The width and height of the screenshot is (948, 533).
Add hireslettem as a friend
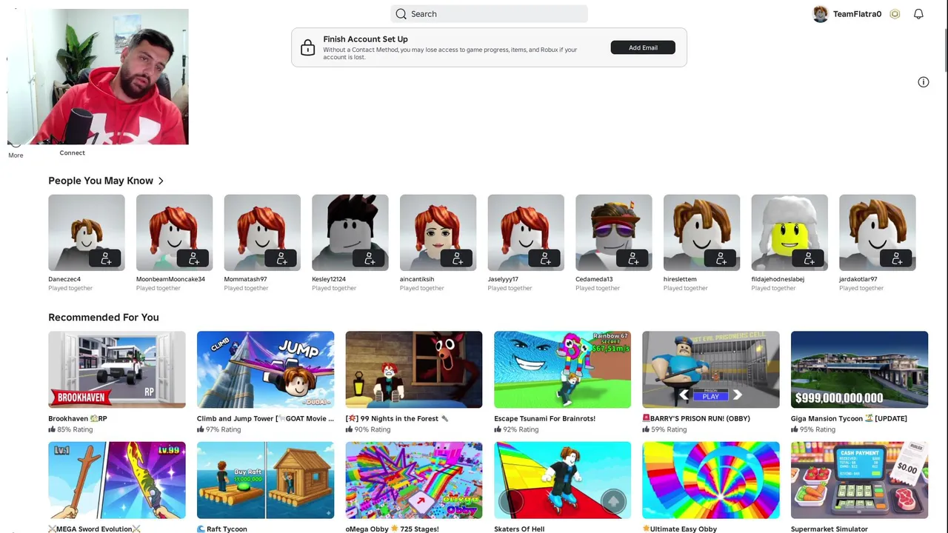coord(721,258)
